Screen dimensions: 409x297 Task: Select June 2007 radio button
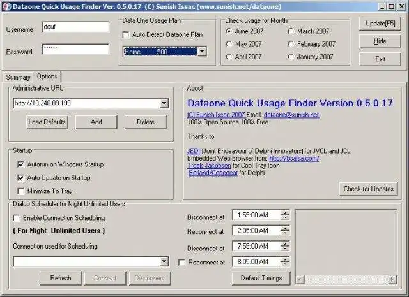coord(229,31)
